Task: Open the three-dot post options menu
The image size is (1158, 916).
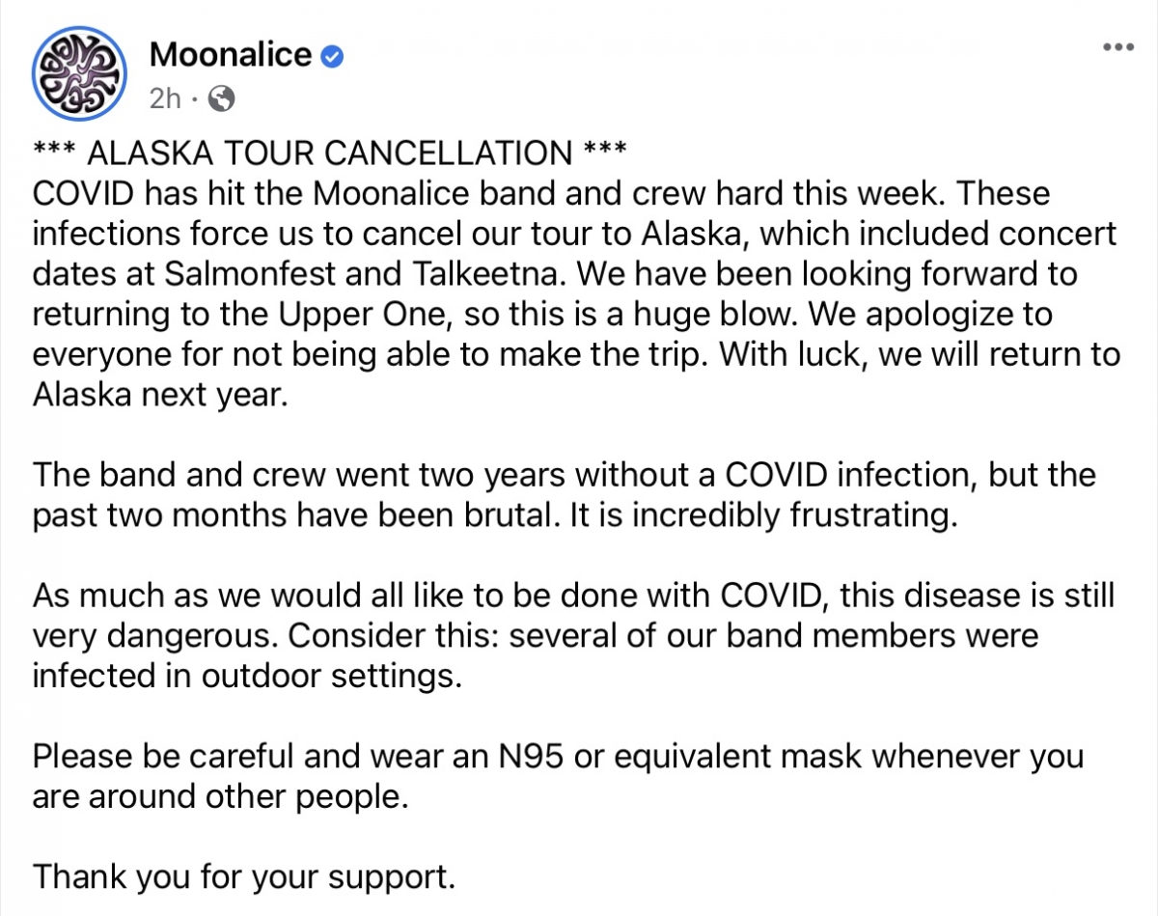Action: click(x=1118, y=48)
